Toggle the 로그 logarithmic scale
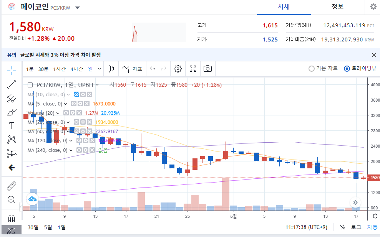Screen dimensions: 380x237 (356, 227)
